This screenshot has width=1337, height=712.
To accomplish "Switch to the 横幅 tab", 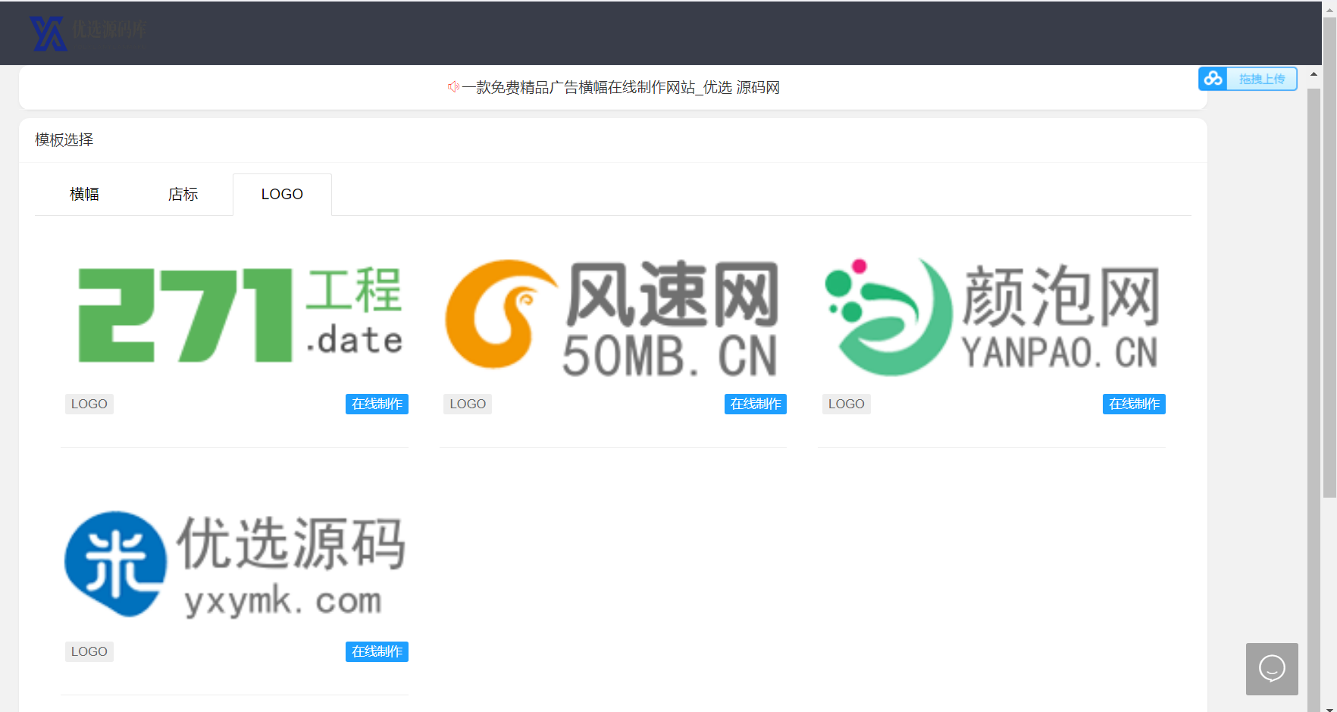I will click(84, 195).
